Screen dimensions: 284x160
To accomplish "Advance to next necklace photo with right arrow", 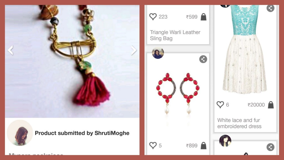I will 134,50.
